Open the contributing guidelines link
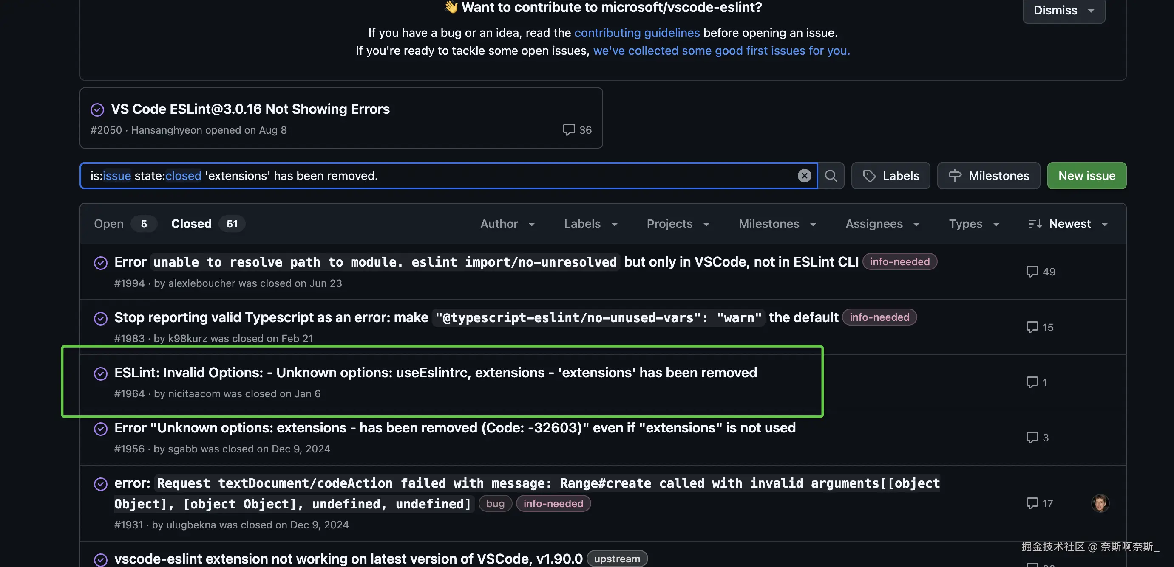 637,33
